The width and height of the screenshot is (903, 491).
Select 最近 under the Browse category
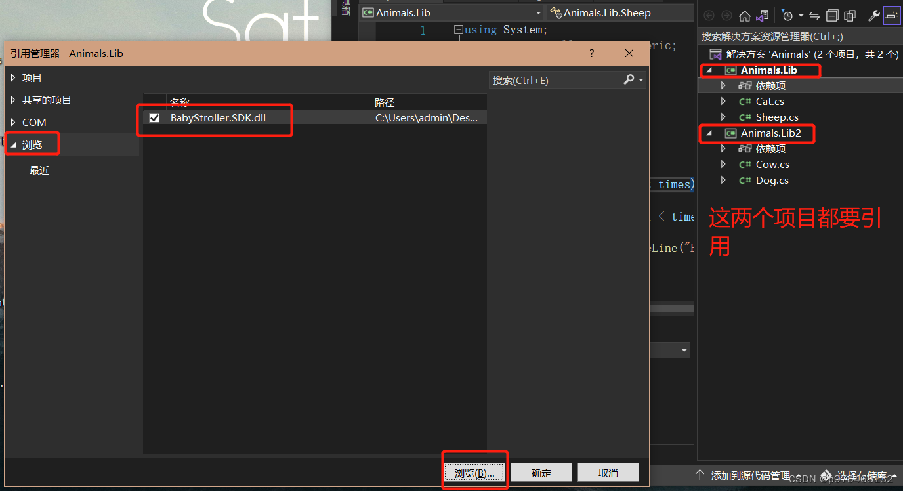click(x=39, y=171)
